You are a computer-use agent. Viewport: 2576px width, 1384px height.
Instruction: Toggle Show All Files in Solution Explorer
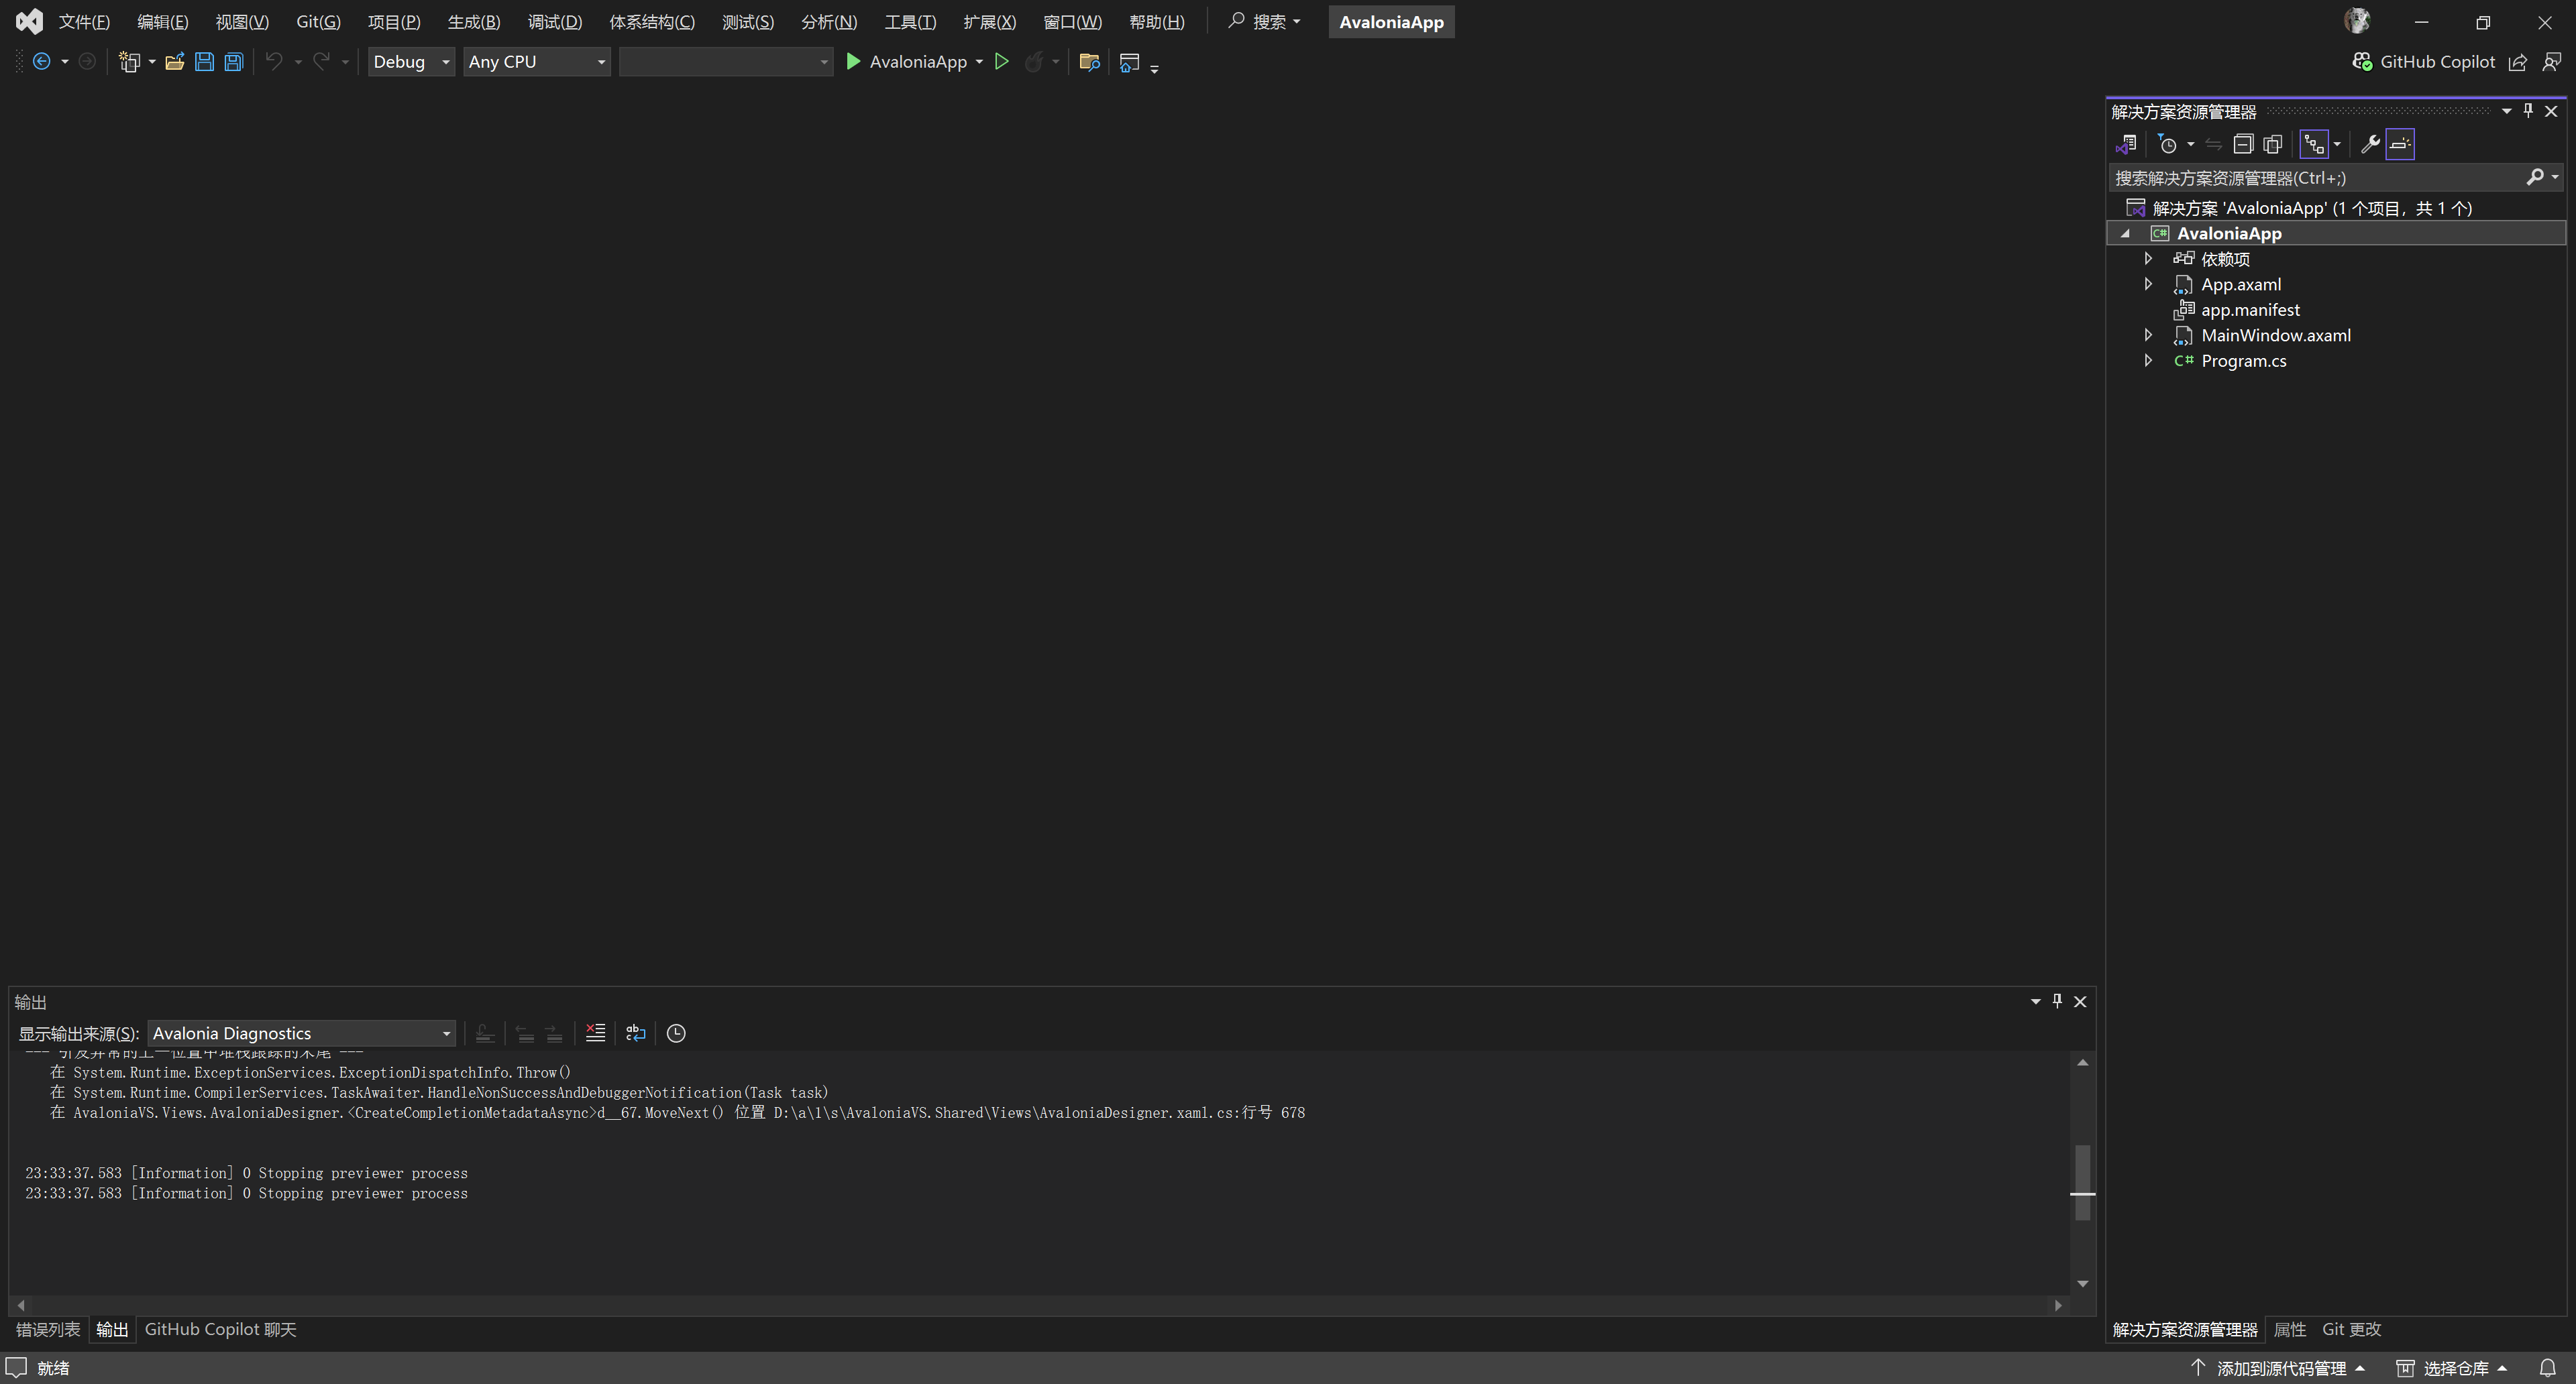pyautogui.click(x=2272, y=144)
